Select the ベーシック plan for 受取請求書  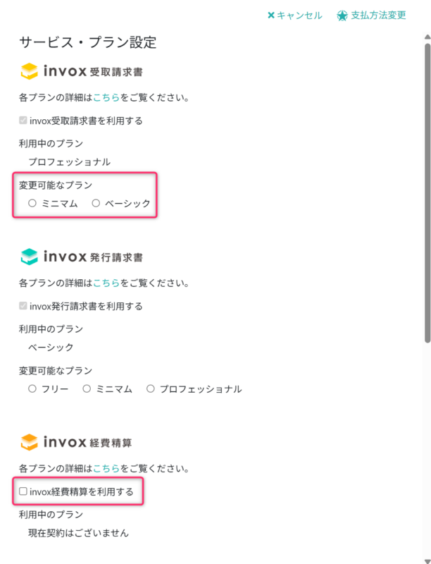point(95,203)
